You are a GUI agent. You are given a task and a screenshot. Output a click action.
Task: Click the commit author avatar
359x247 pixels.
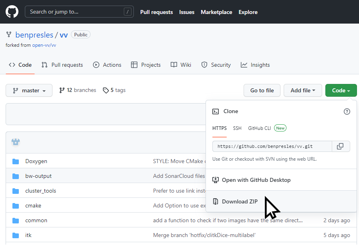coord(16,142)
